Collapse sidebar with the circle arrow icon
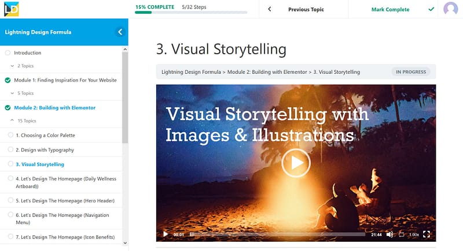The height and width of the screenshot is (251, 463). coord(120,32)
